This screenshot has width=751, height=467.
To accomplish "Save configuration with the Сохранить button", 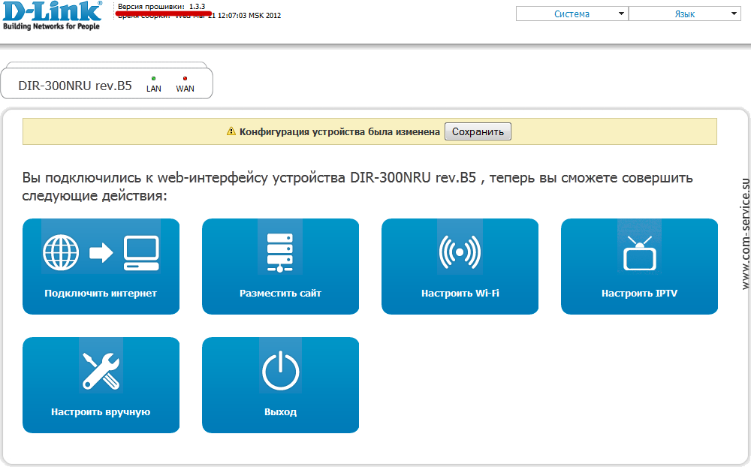I will pyautogui.click(x=478, y=131).
